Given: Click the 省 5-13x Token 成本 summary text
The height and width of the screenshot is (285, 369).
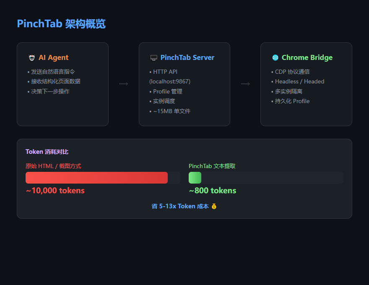Looking at the screenshot, I should (180, 206).
